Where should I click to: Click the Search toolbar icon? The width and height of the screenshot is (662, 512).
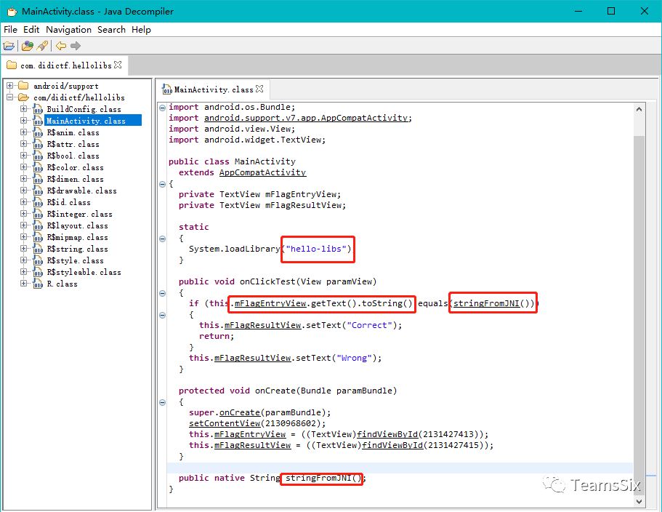click(42, 46)
